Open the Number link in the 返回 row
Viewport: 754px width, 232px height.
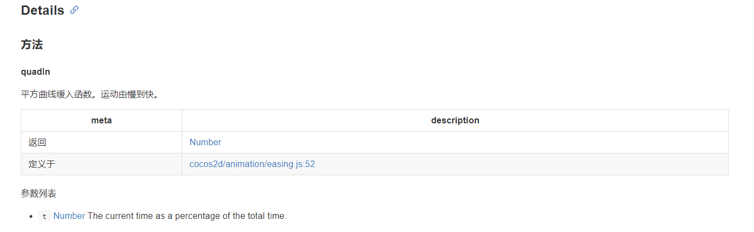pos(205,142)
